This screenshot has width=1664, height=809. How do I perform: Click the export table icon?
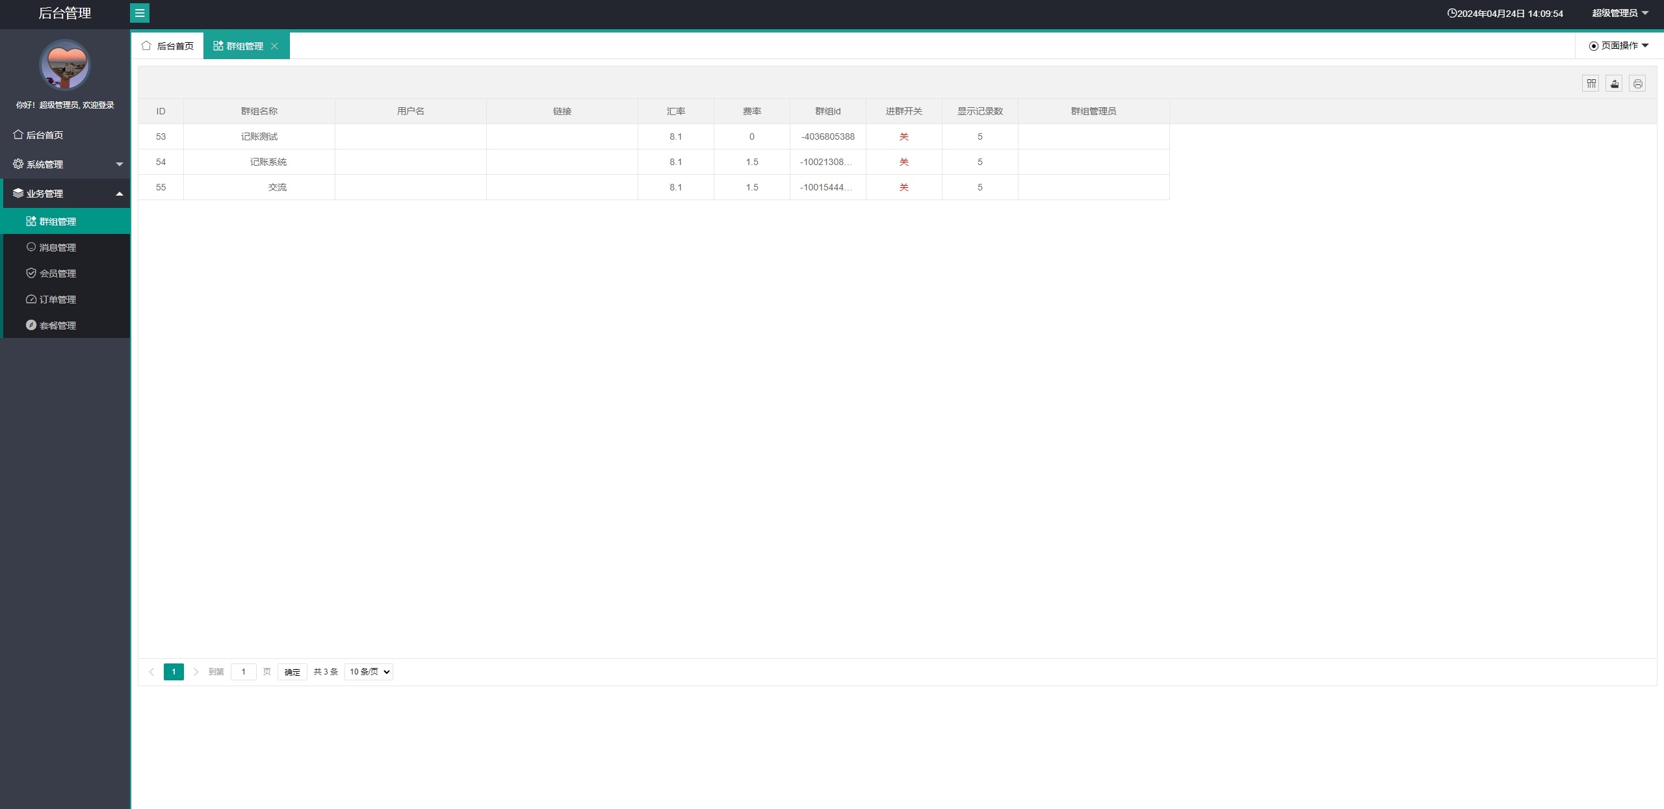coord(1614,84)
